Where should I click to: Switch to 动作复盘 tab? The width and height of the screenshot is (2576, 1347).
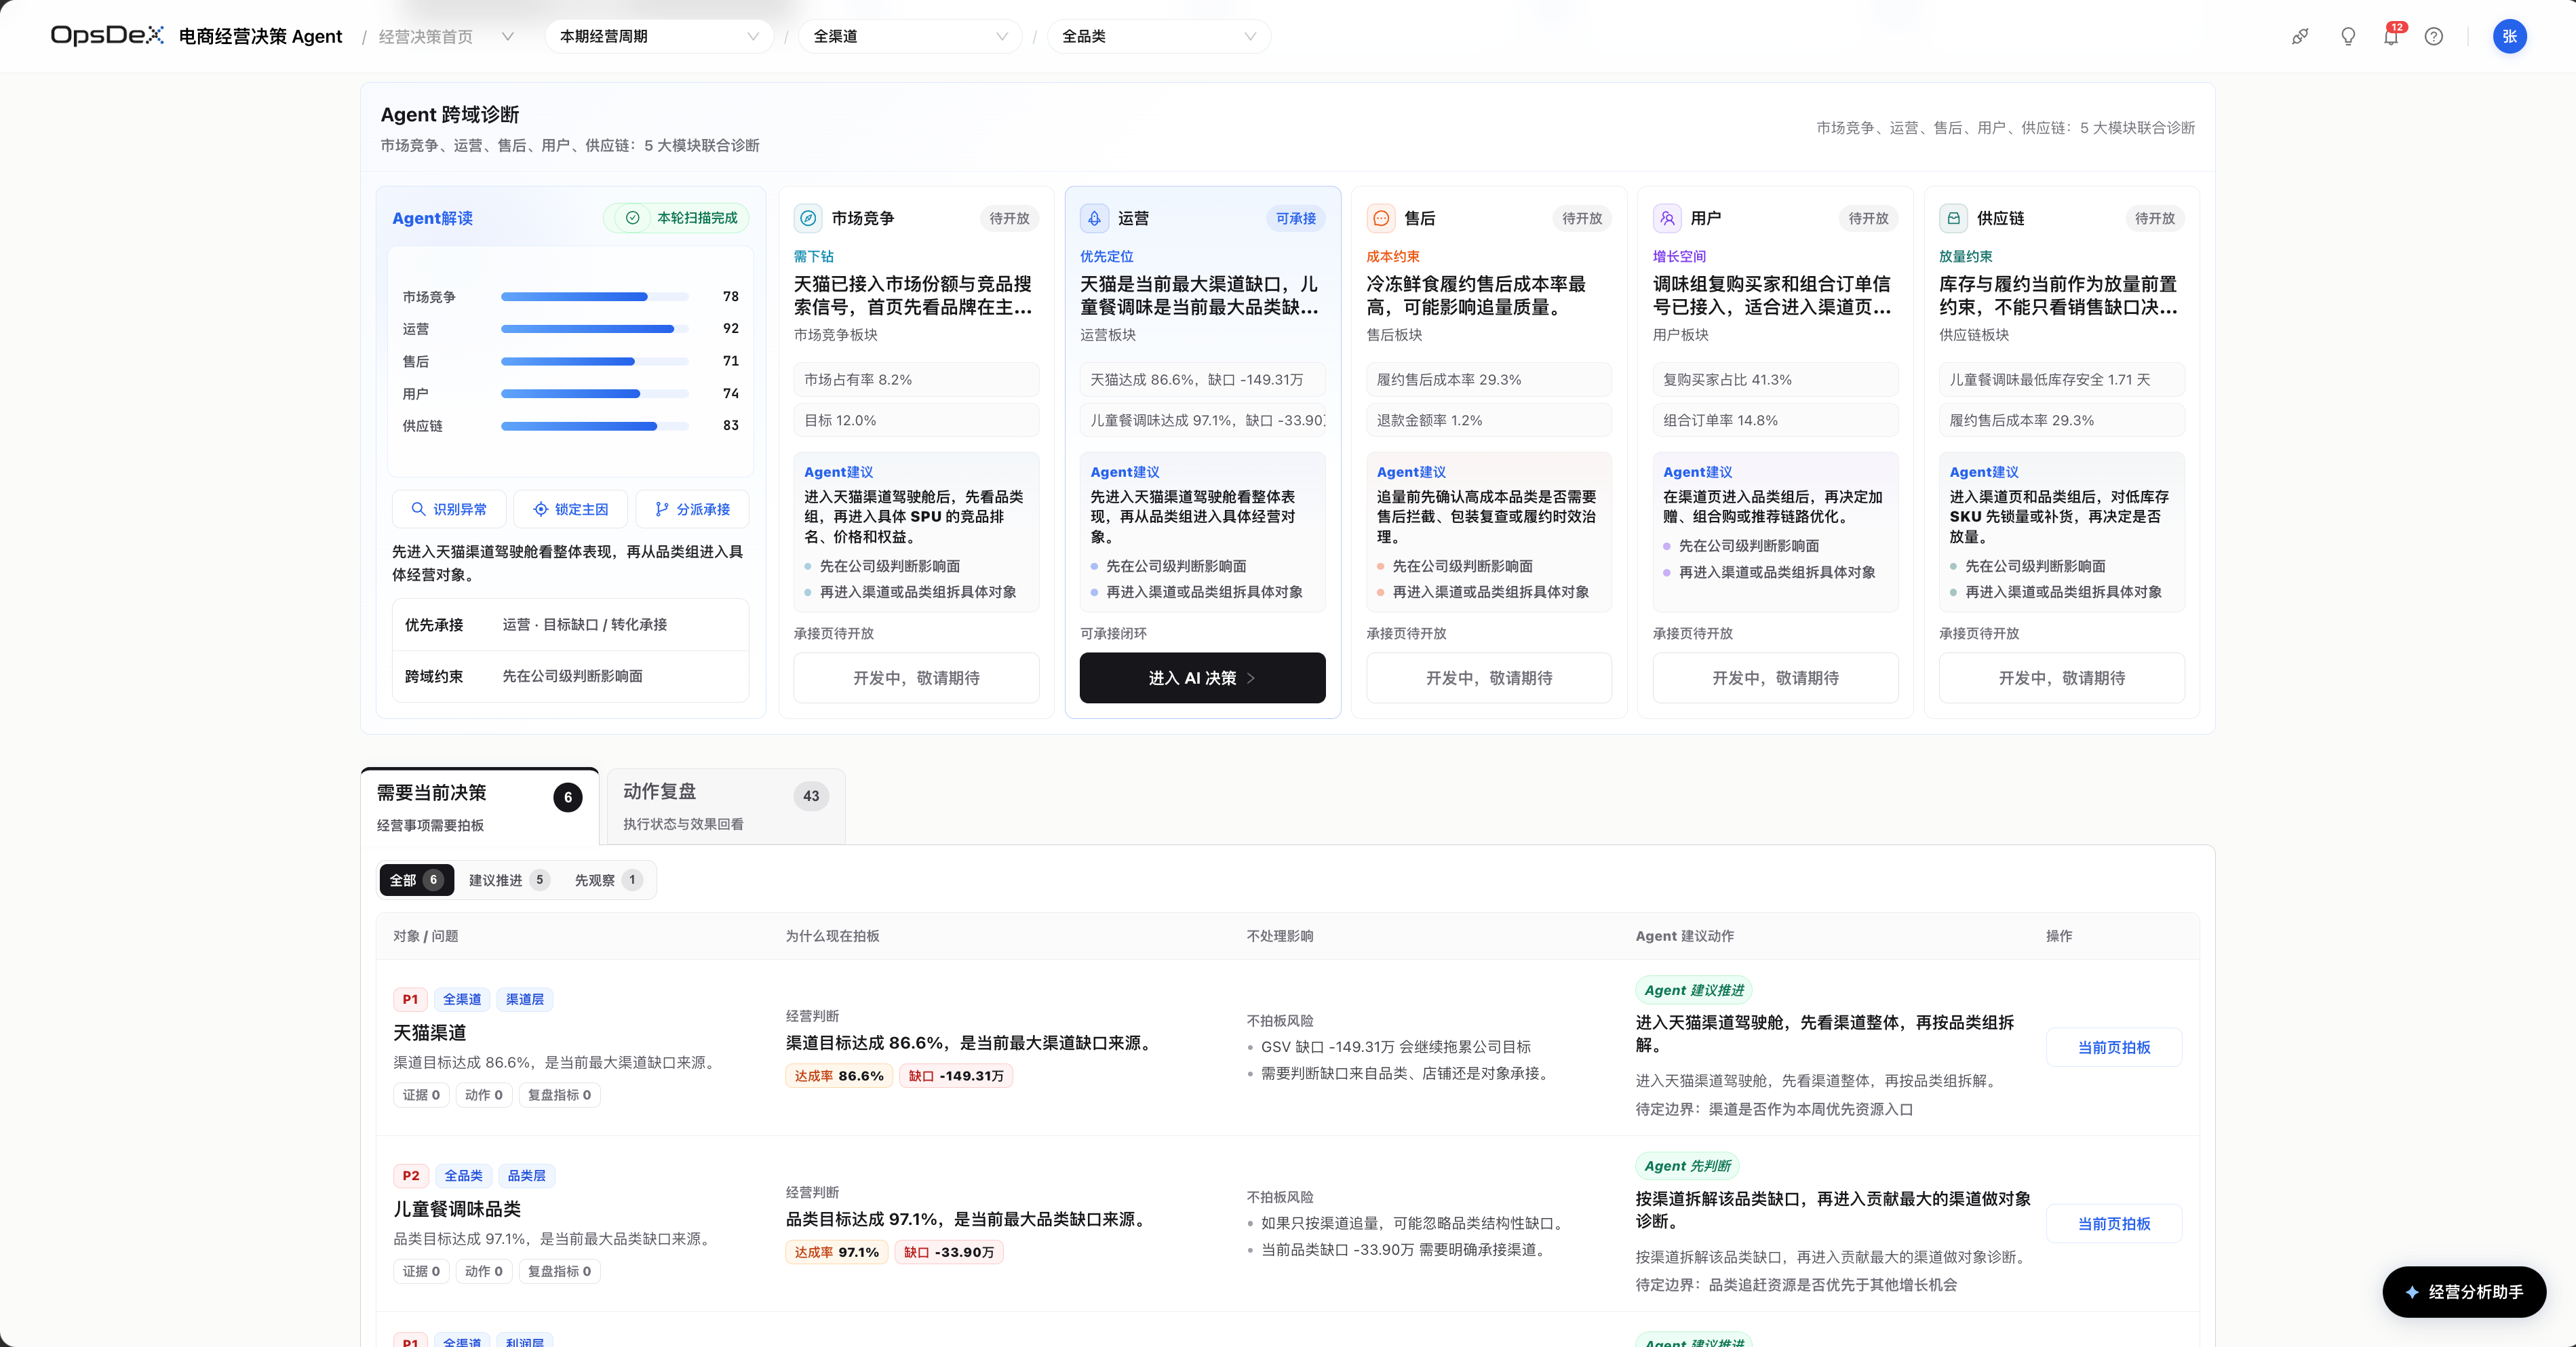click(726, 806)
